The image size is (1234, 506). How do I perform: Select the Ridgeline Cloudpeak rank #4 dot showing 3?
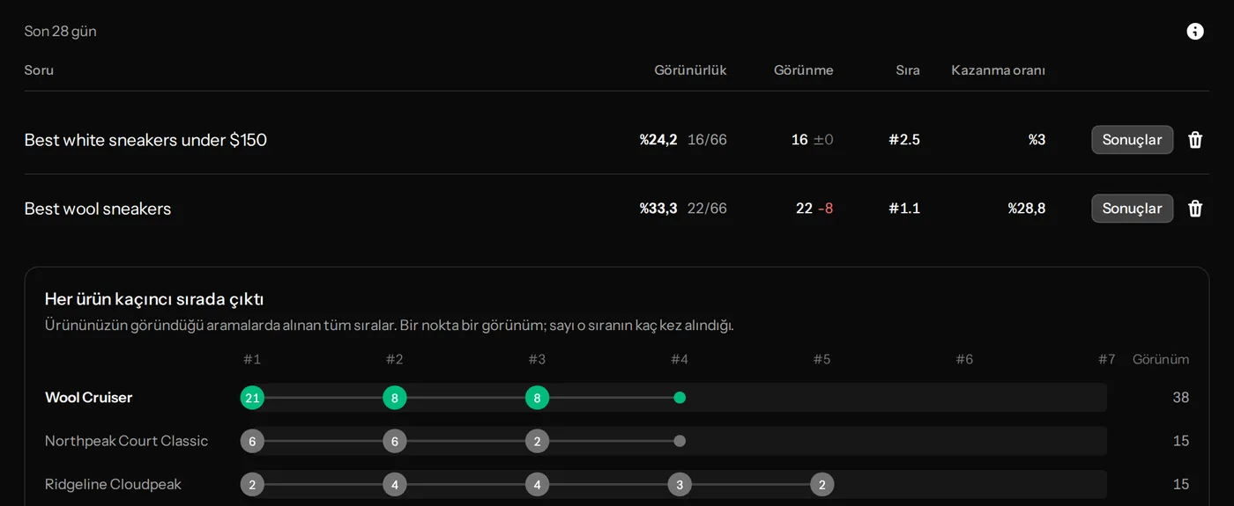(x=680, y=484)
